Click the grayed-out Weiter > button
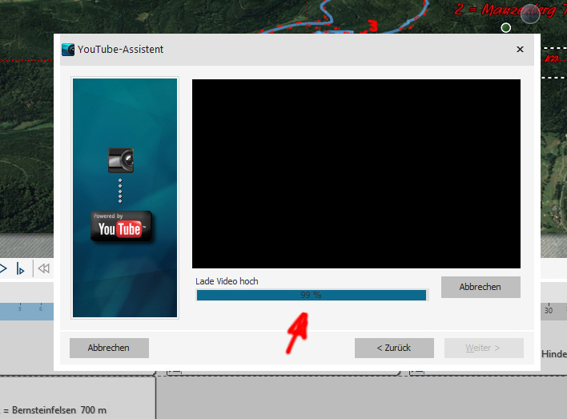The image size is (567, 419). pyautogui.click(x=483, y=348)
